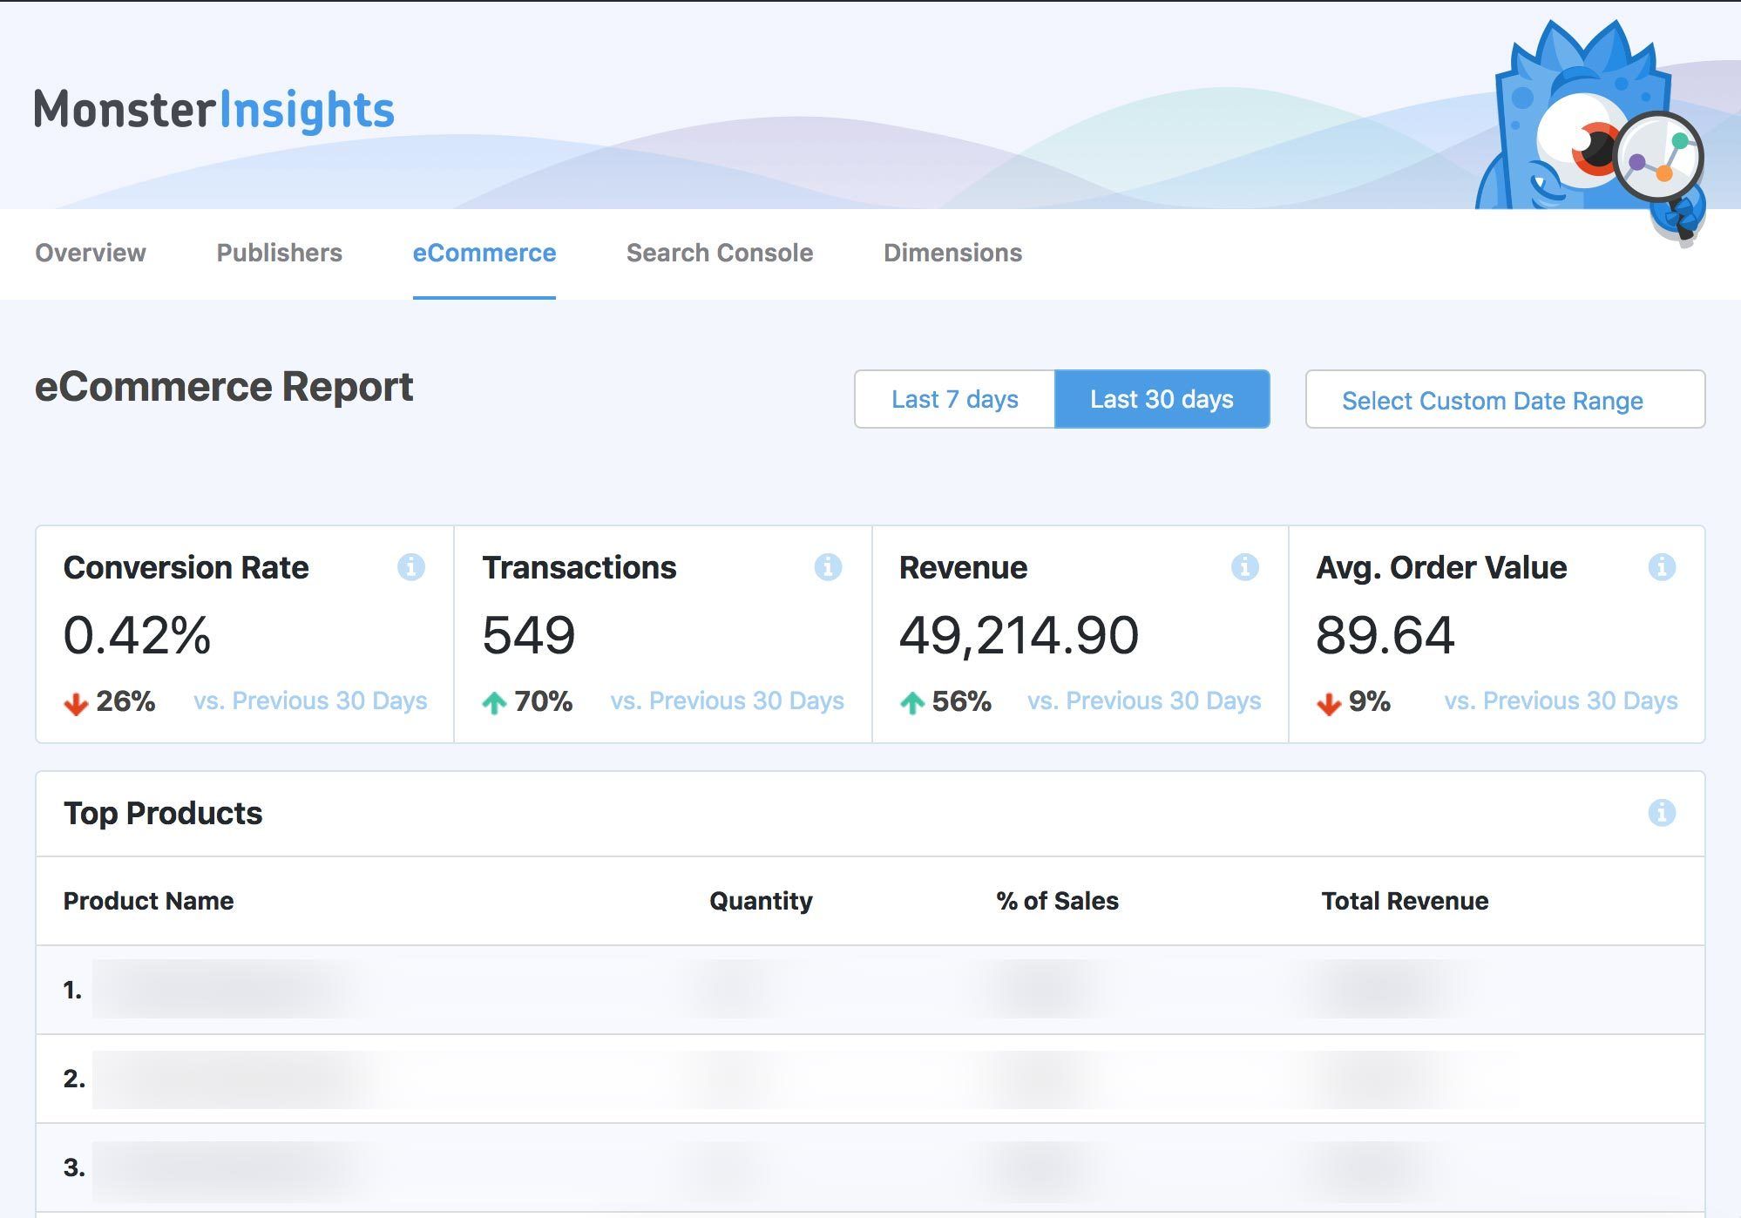Image resolution: width=1741 pixels, height=1218 pixels.
Task: Open the Dimensions tab
Action: (x=952, y=253)
